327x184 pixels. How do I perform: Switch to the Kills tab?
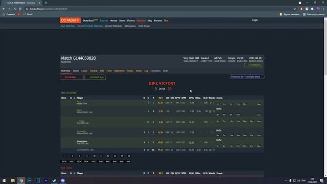pos(102,71)
